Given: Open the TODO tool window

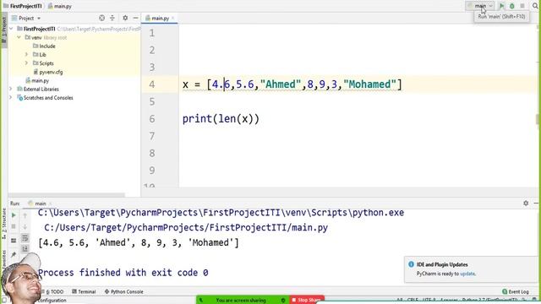Looking at the screenshot, I should (53, 291).
